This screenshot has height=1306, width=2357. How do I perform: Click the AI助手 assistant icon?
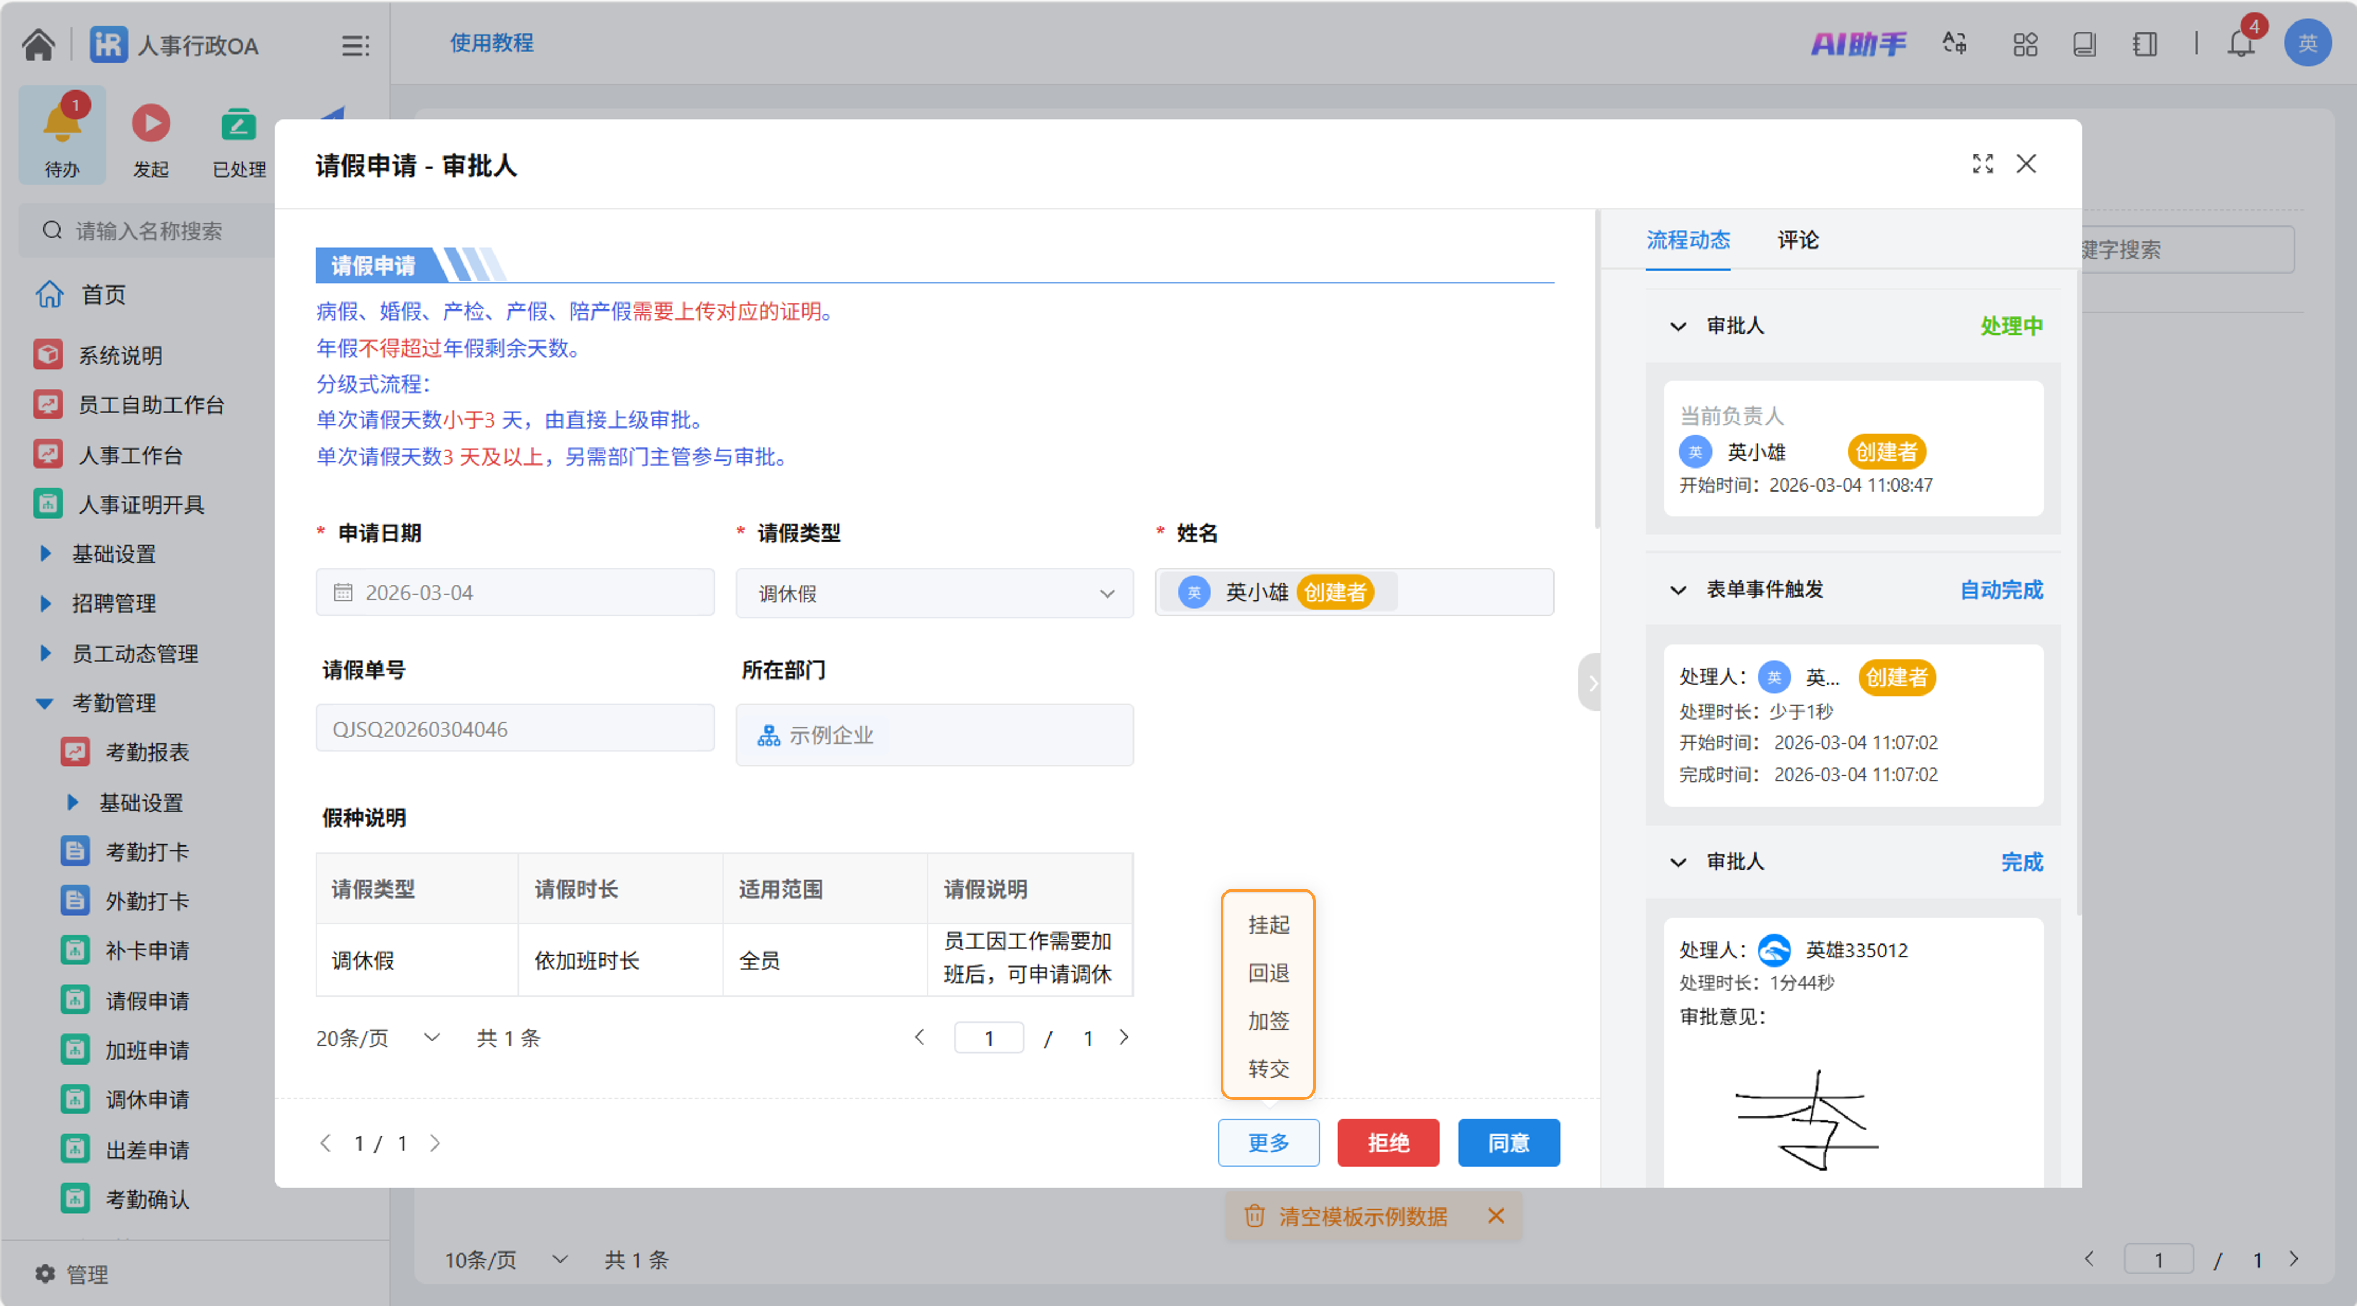1857,43
